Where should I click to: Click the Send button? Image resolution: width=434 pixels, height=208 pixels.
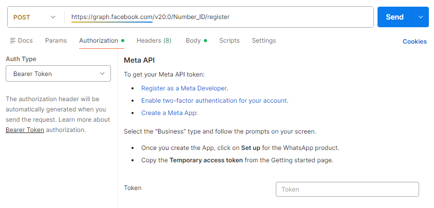tap(394, 17)
